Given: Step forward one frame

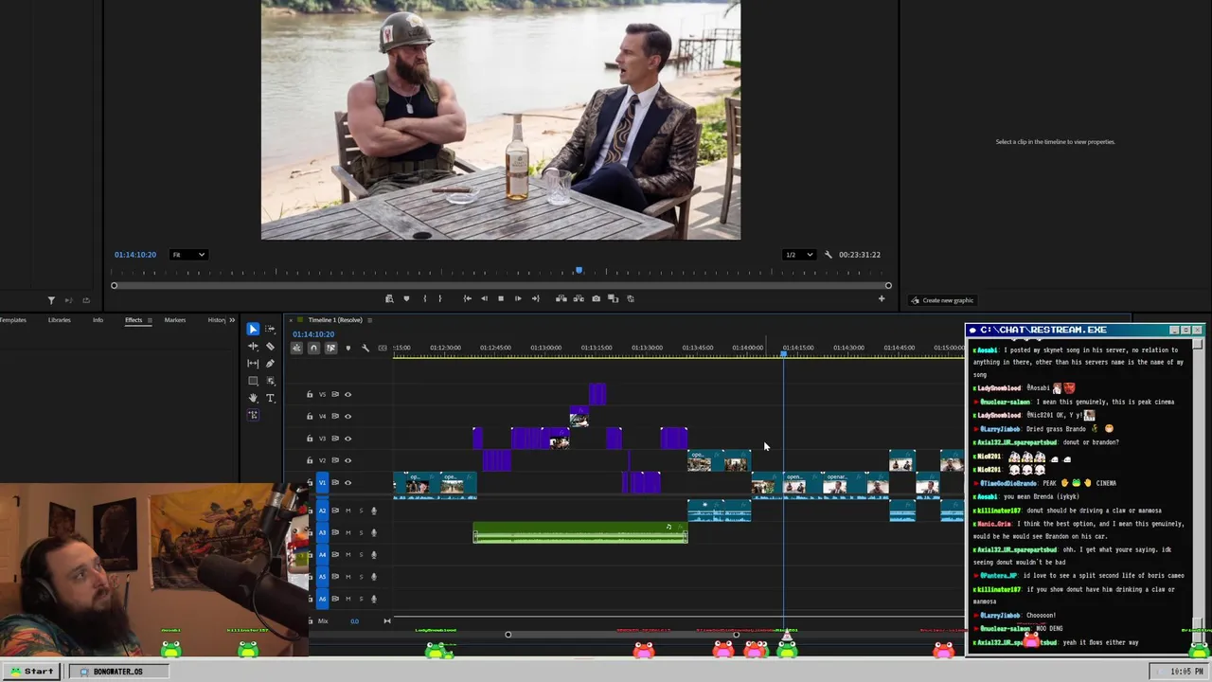Looking at the screenshot, I should (x=518, y=298).
